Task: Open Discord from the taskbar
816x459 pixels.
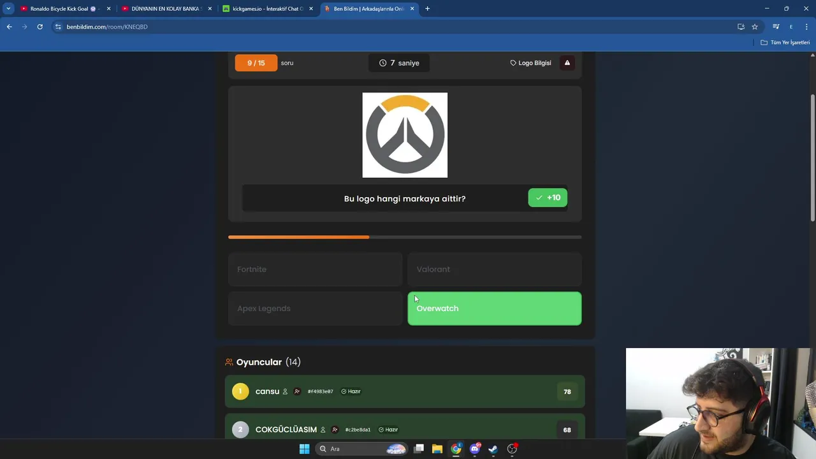Action: pos(475,449)
